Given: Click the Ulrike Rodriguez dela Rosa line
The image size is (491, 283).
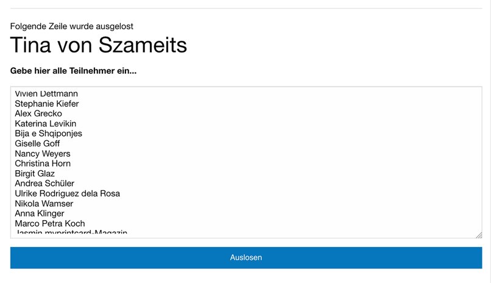Looking at the screenshot, I should pyautogui.click(x=68, y=193).
